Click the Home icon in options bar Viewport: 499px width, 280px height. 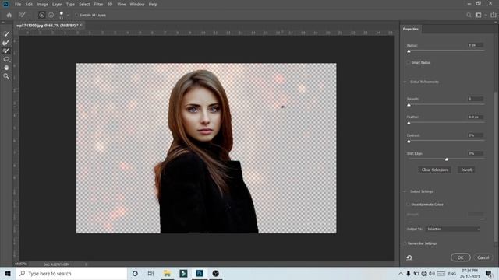coord(9,15)
